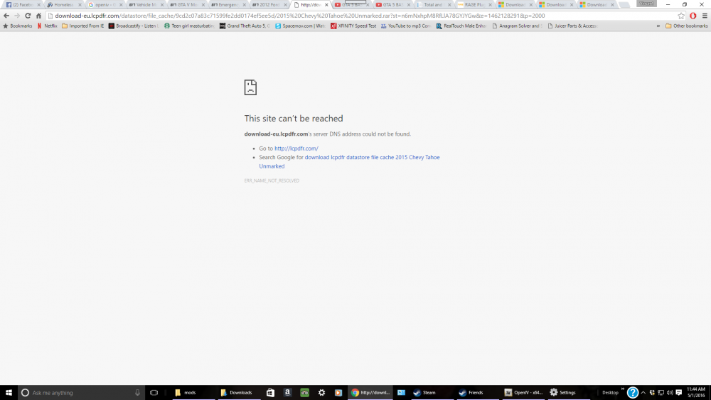
Task: Switch to the 2012 Ford tab
Action: [268, 4]
